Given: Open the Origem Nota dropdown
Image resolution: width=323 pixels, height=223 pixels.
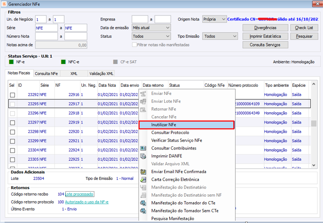Looking at the screenshot, I should pyautogui.click(x=214, y=19).
